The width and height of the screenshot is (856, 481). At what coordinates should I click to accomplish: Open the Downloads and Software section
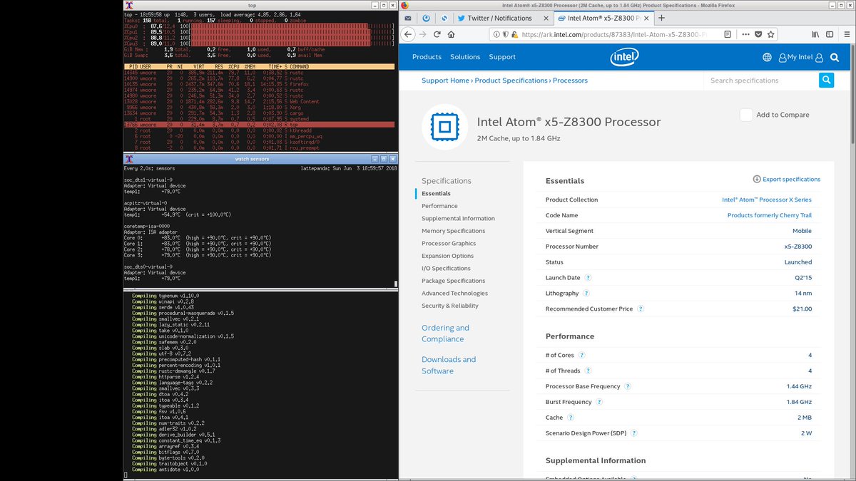pyautogui.click(x=449, y=365)
